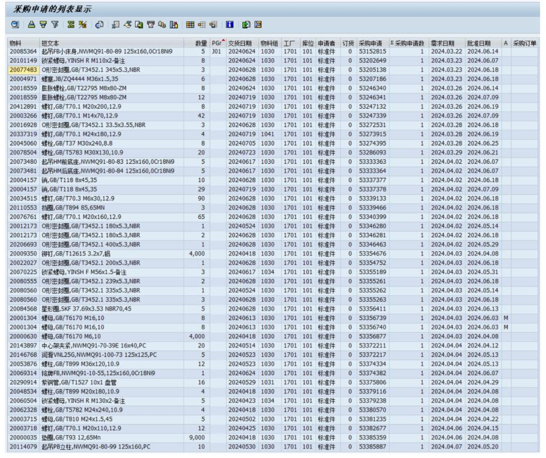Click the 采购申请 column header

[x=372, y=43]
